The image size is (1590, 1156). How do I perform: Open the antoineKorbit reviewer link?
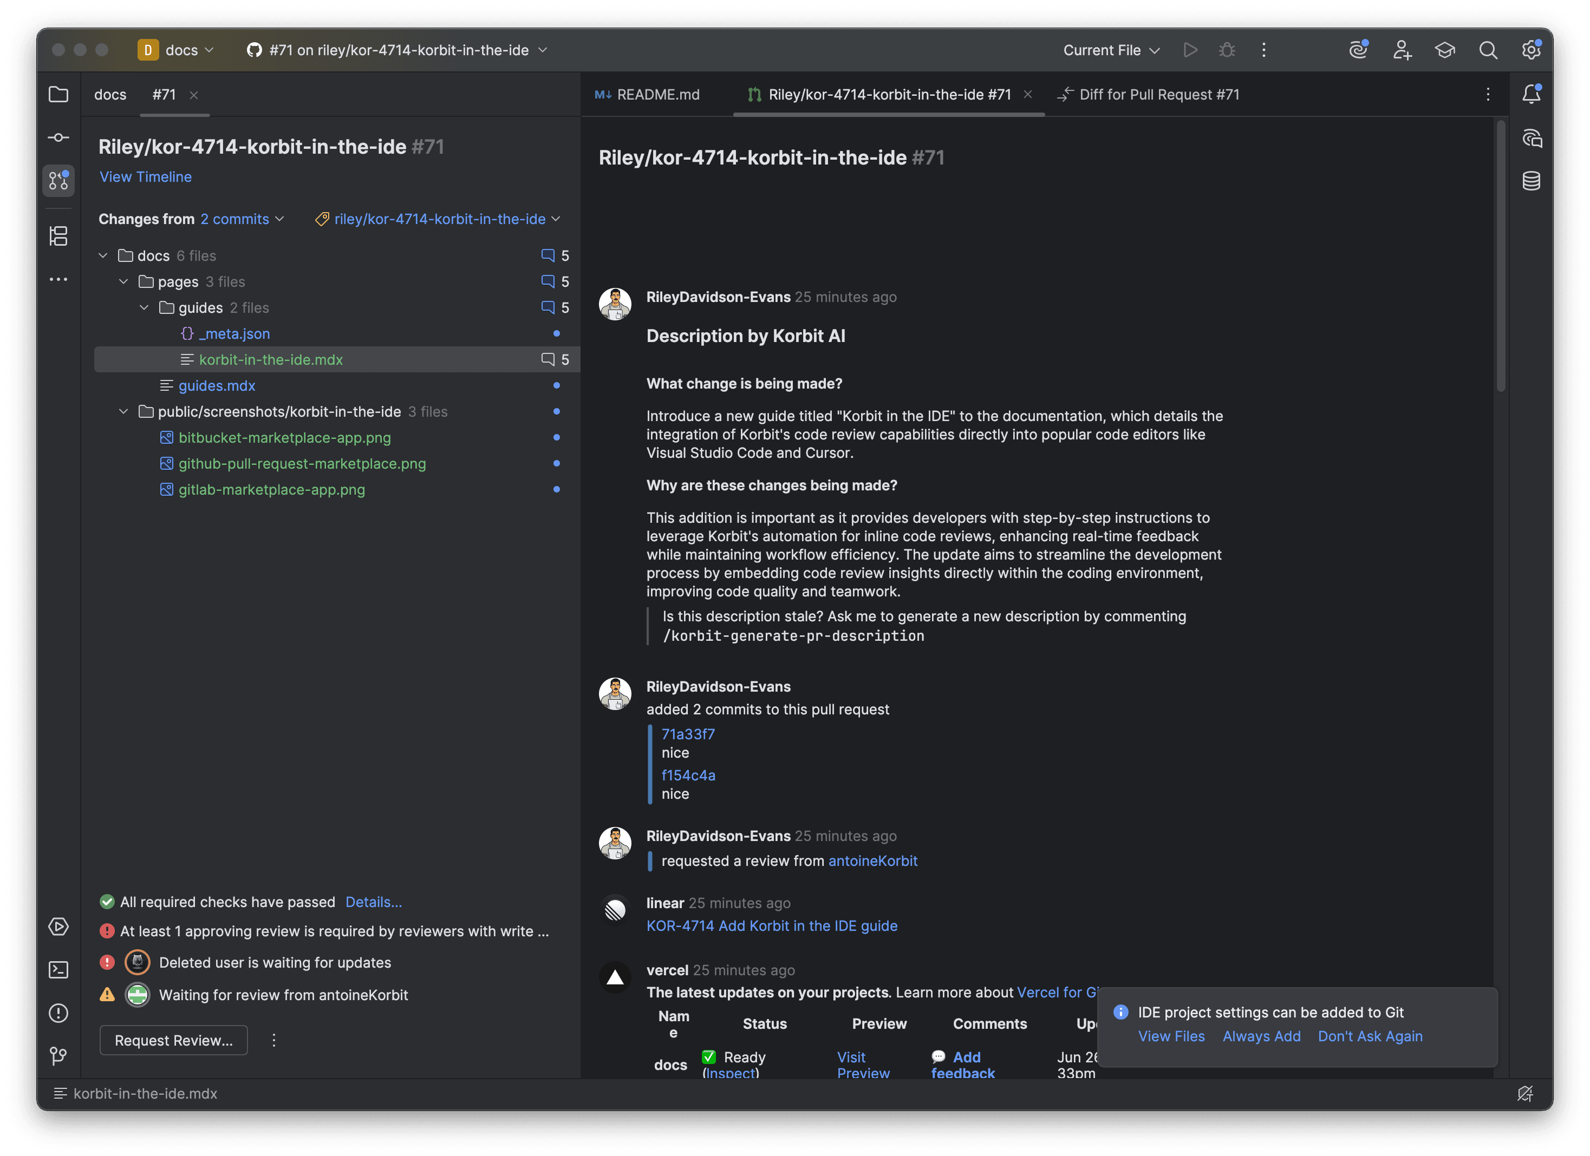873,861
